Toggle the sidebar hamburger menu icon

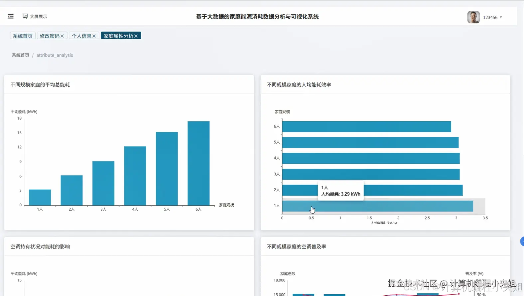pyautogui.click(x=11, y=16)
